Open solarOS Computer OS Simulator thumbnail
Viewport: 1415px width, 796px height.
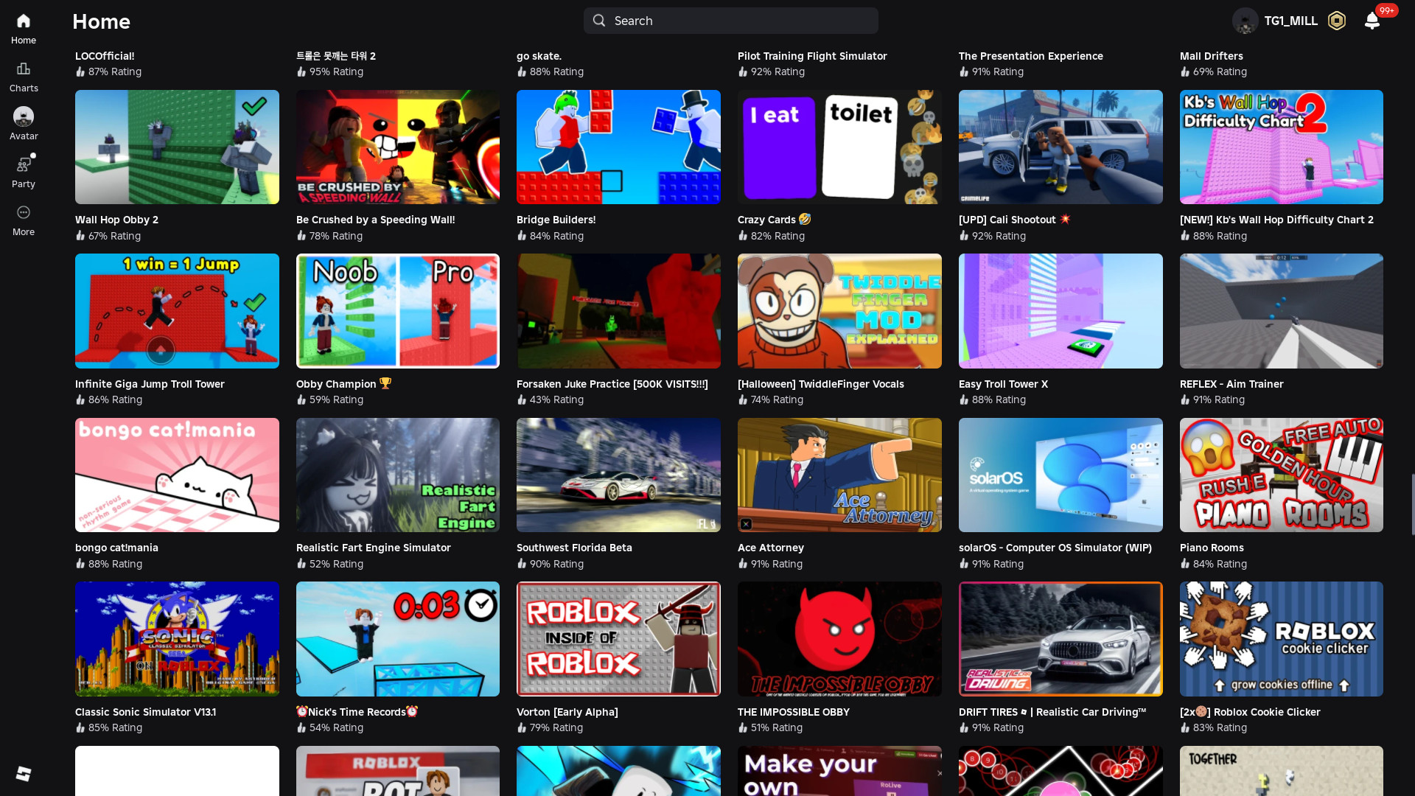coord(1061,475)
